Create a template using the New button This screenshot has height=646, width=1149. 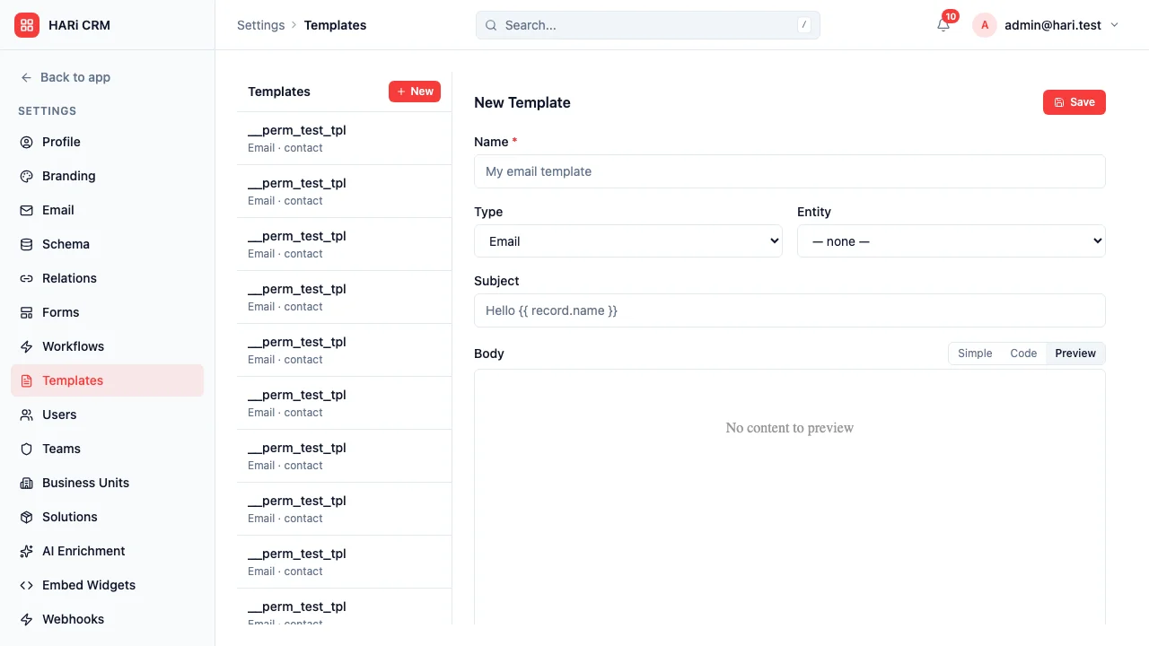pos(415,91)
